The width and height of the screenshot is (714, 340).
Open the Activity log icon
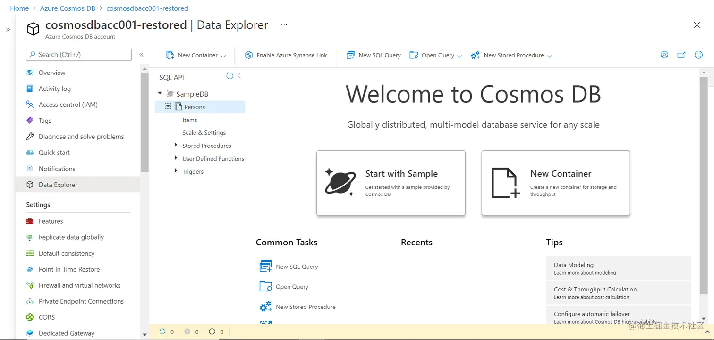click(x=30, y=89)
